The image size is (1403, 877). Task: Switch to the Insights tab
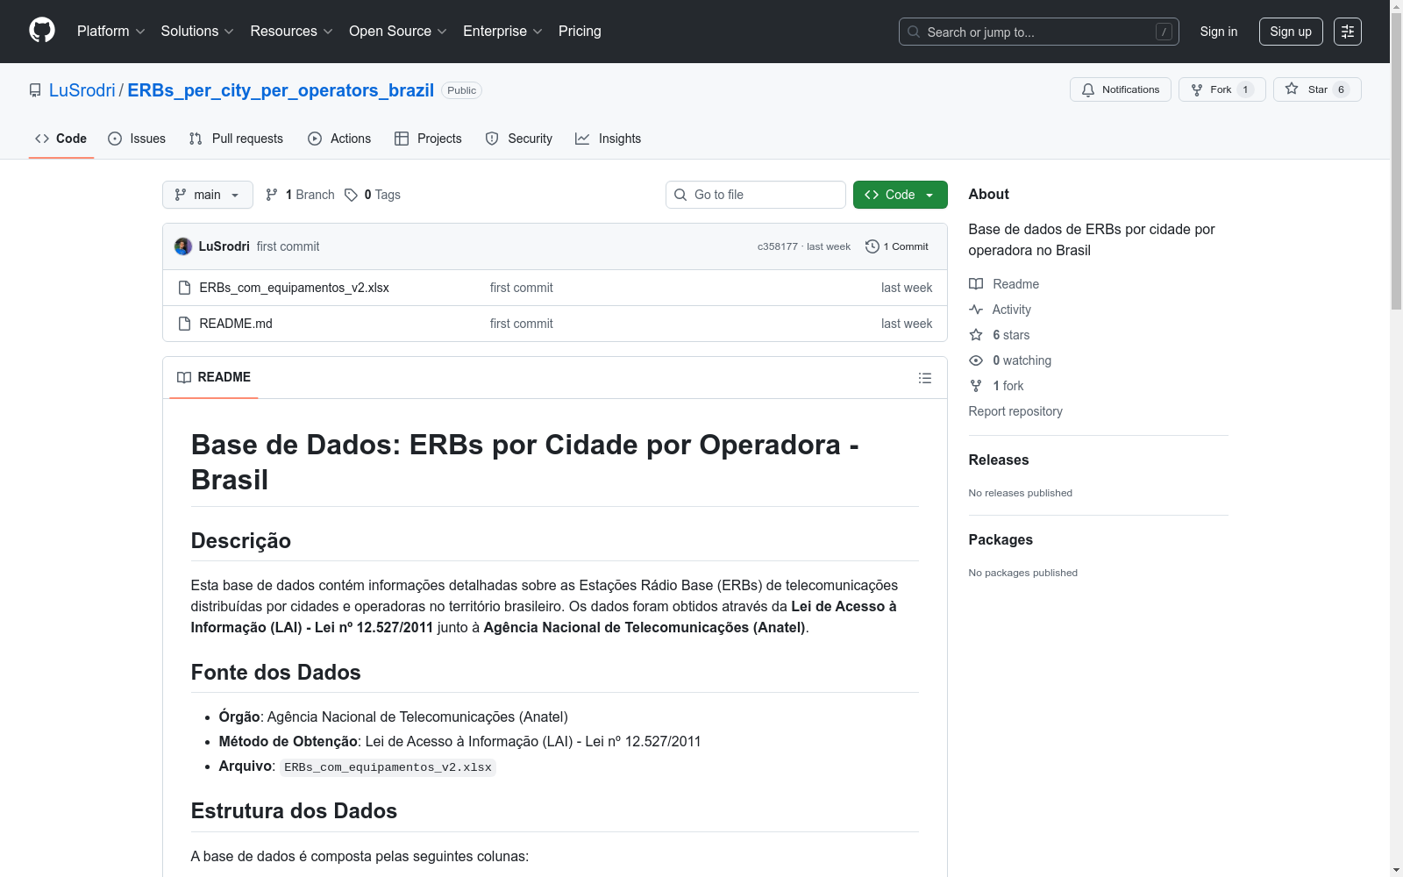click(x=609, y=139)
